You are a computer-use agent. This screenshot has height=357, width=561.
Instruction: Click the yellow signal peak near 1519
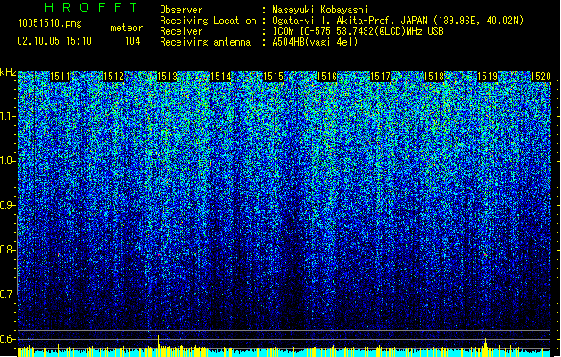pos(485,347)
